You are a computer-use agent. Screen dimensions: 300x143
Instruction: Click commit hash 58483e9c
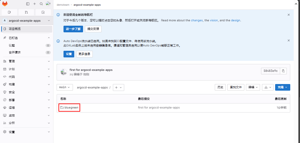pos(270,71)
